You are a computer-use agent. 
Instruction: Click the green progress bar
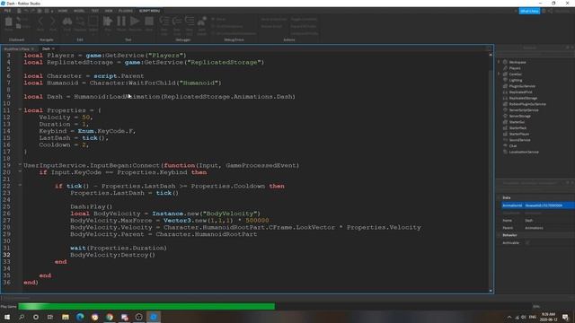pos(146,306)
